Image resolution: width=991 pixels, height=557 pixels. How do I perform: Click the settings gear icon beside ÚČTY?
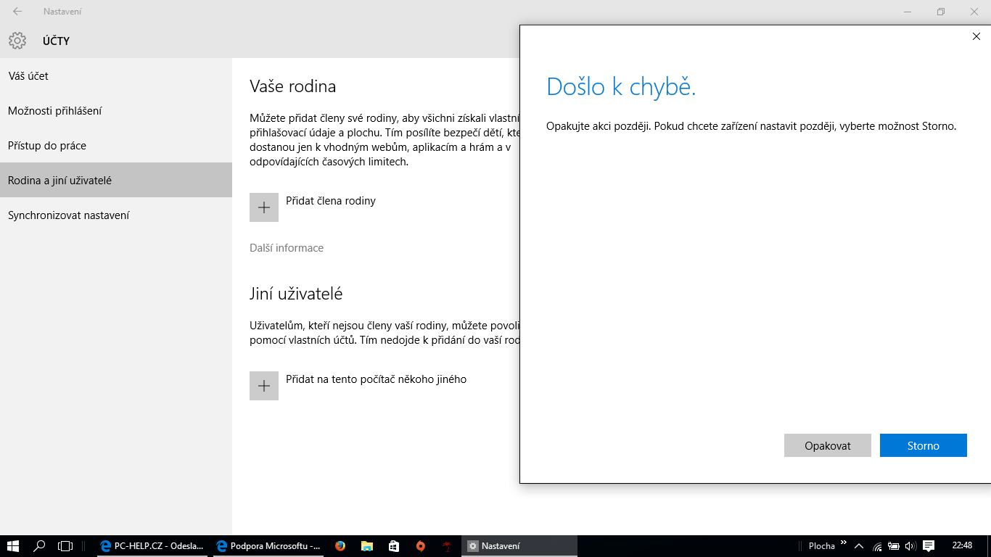(17, 41)
